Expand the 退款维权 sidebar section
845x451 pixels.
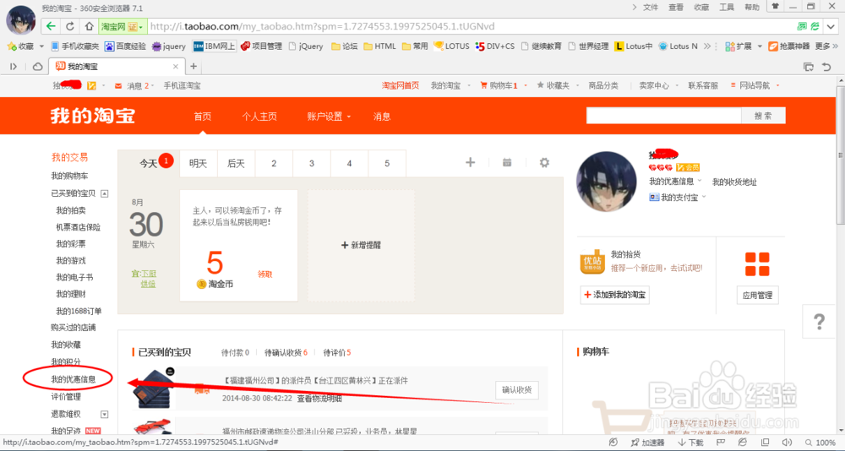click(105, 415)
